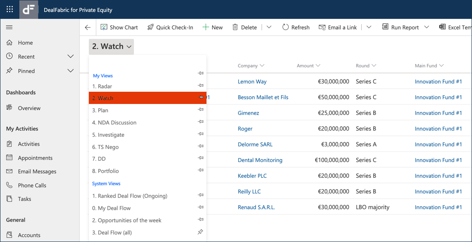
Task: Click the DealFabric logo icon
Action: click(29, 10)
